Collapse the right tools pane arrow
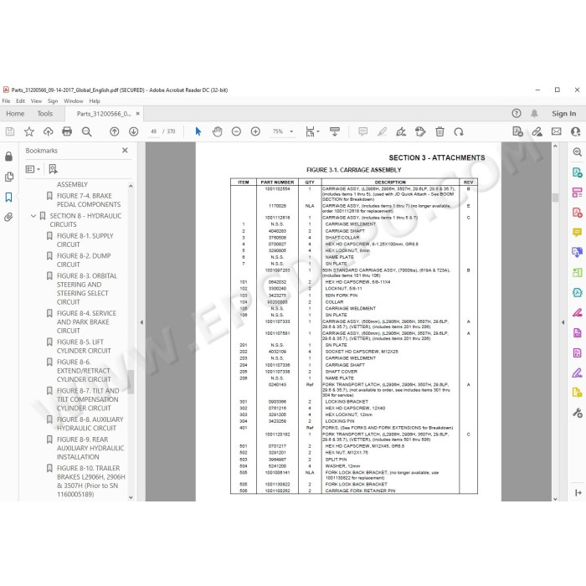586x586 pixels. coord(563,322)
